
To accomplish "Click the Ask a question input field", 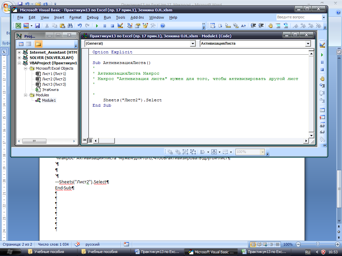I will (x=299, y=17).
